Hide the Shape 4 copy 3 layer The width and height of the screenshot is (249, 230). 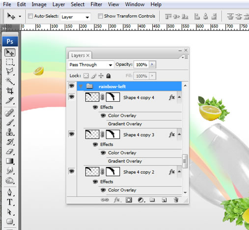(72, 134)
